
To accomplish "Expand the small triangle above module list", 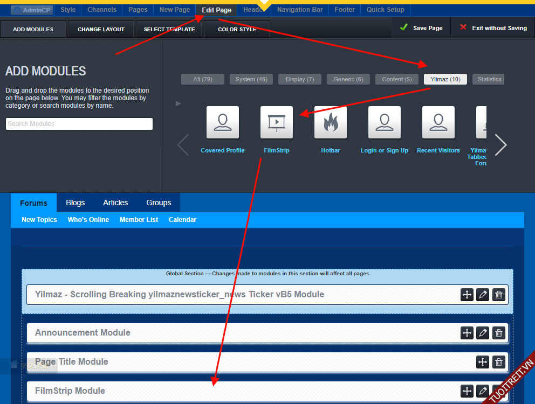I will (x=179, y=103).
